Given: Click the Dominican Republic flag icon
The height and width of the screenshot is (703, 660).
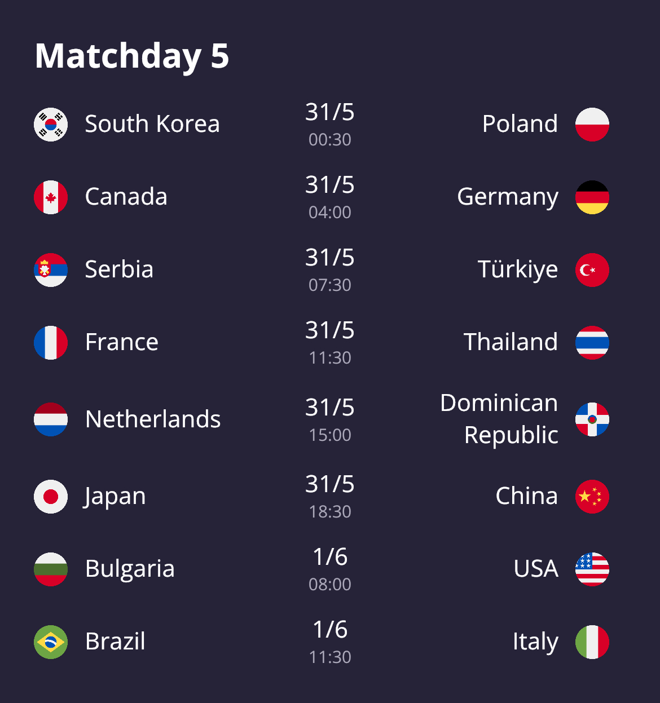Looking at the screenshot, I should [x=592, y=419].
